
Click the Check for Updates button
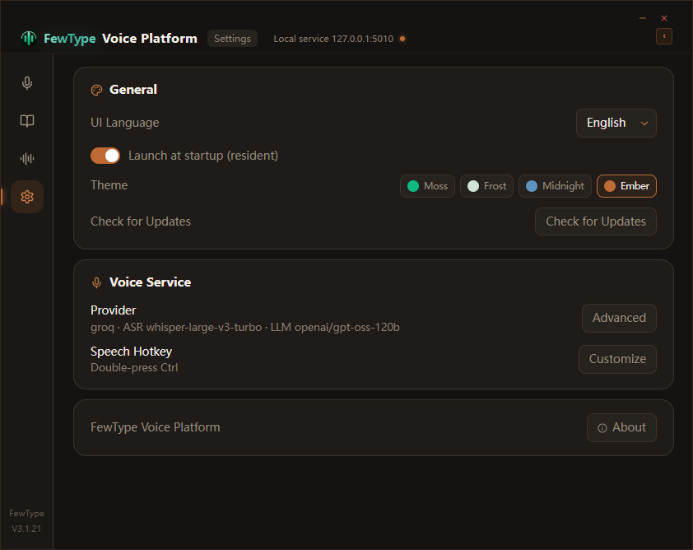pyautogui.click(x=595, y=221)
